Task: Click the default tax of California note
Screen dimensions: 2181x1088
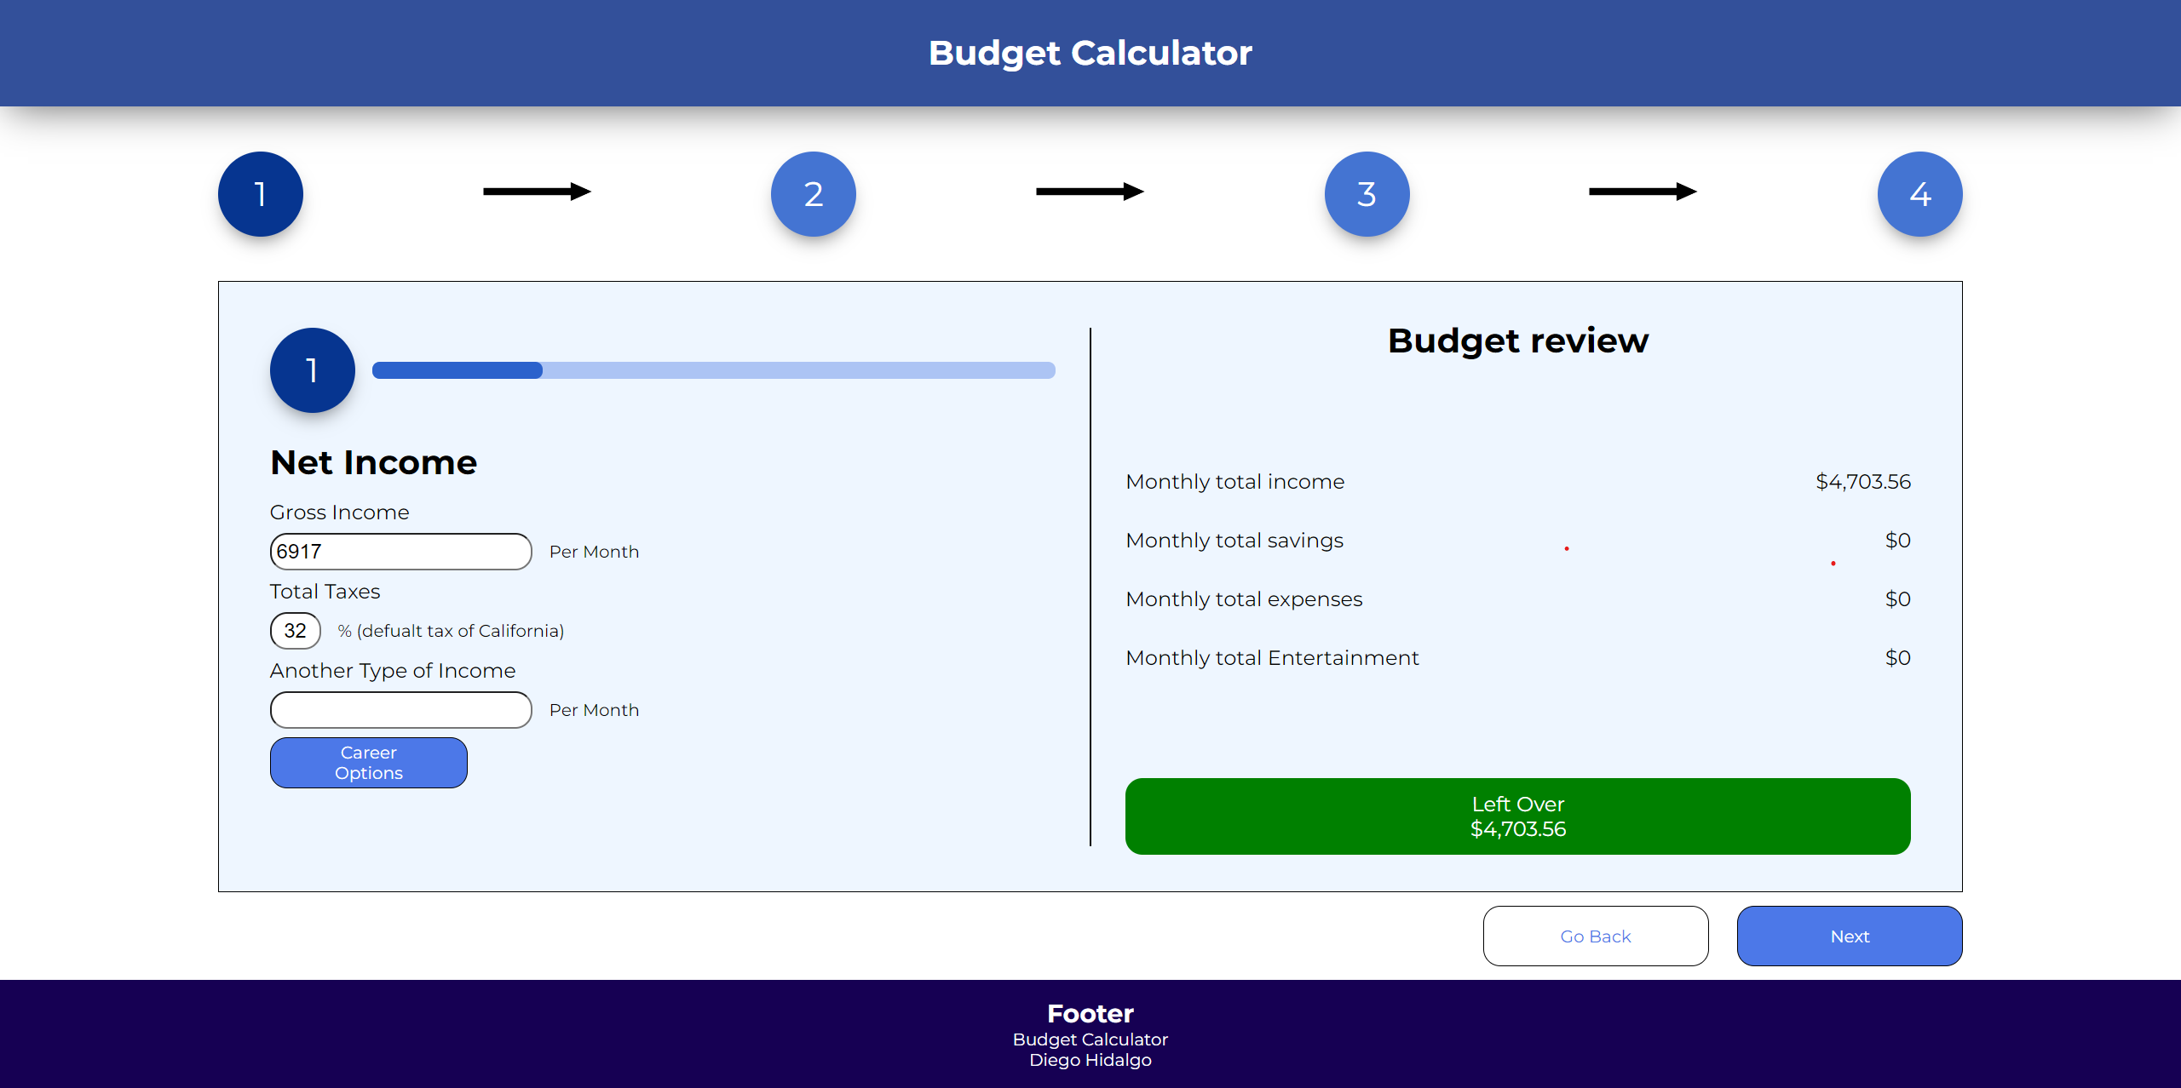Action: 452,631
